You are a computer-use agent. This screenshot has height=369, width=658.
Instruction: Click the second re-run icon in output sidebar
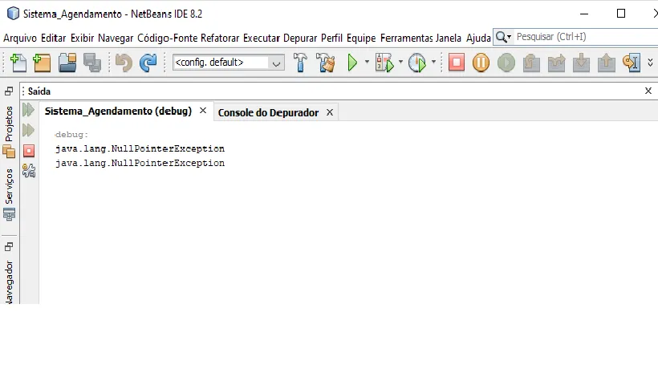pyautogui.click(x=29, y=130)
